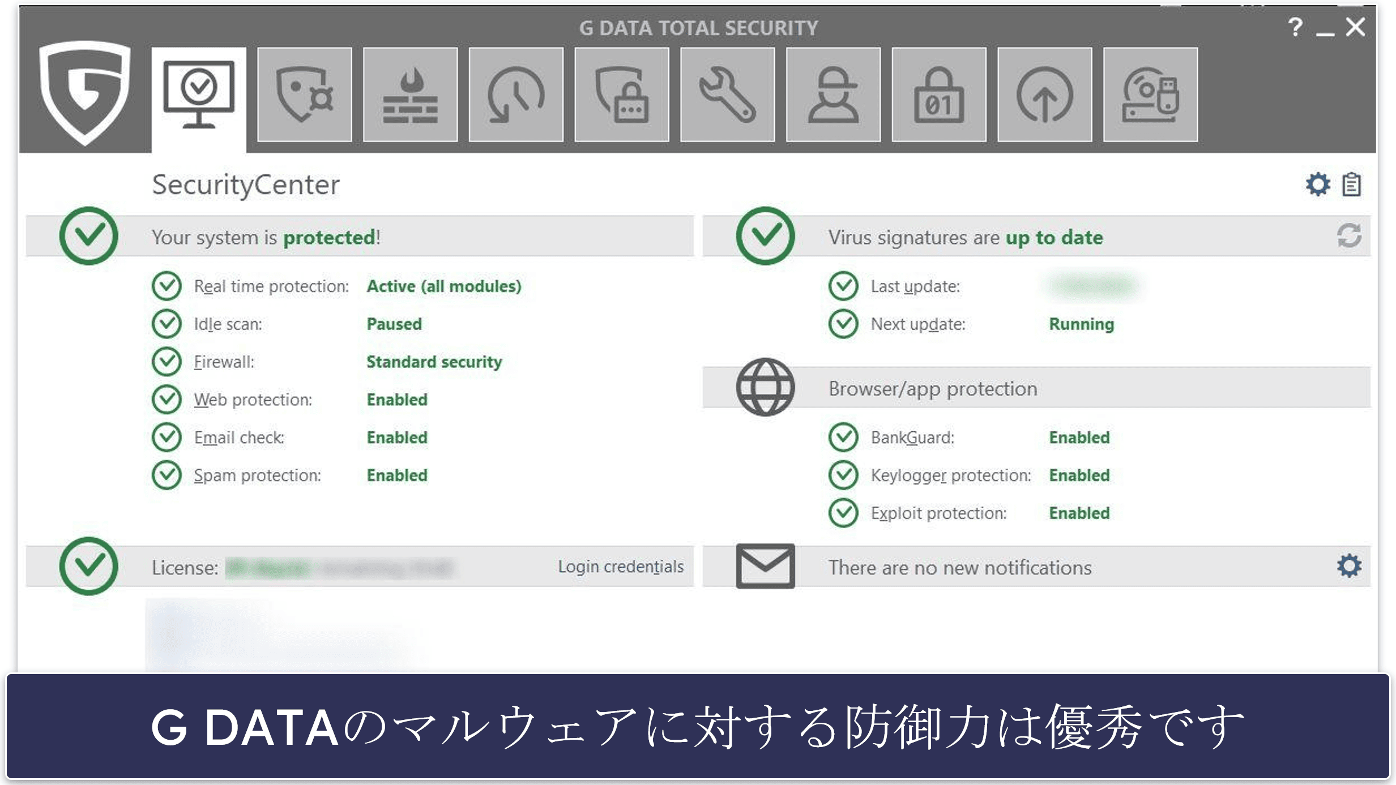Screen dimensions: 1396x785
Task: Click the 'Paused' idle scan status
Action: tap(394, 324)
